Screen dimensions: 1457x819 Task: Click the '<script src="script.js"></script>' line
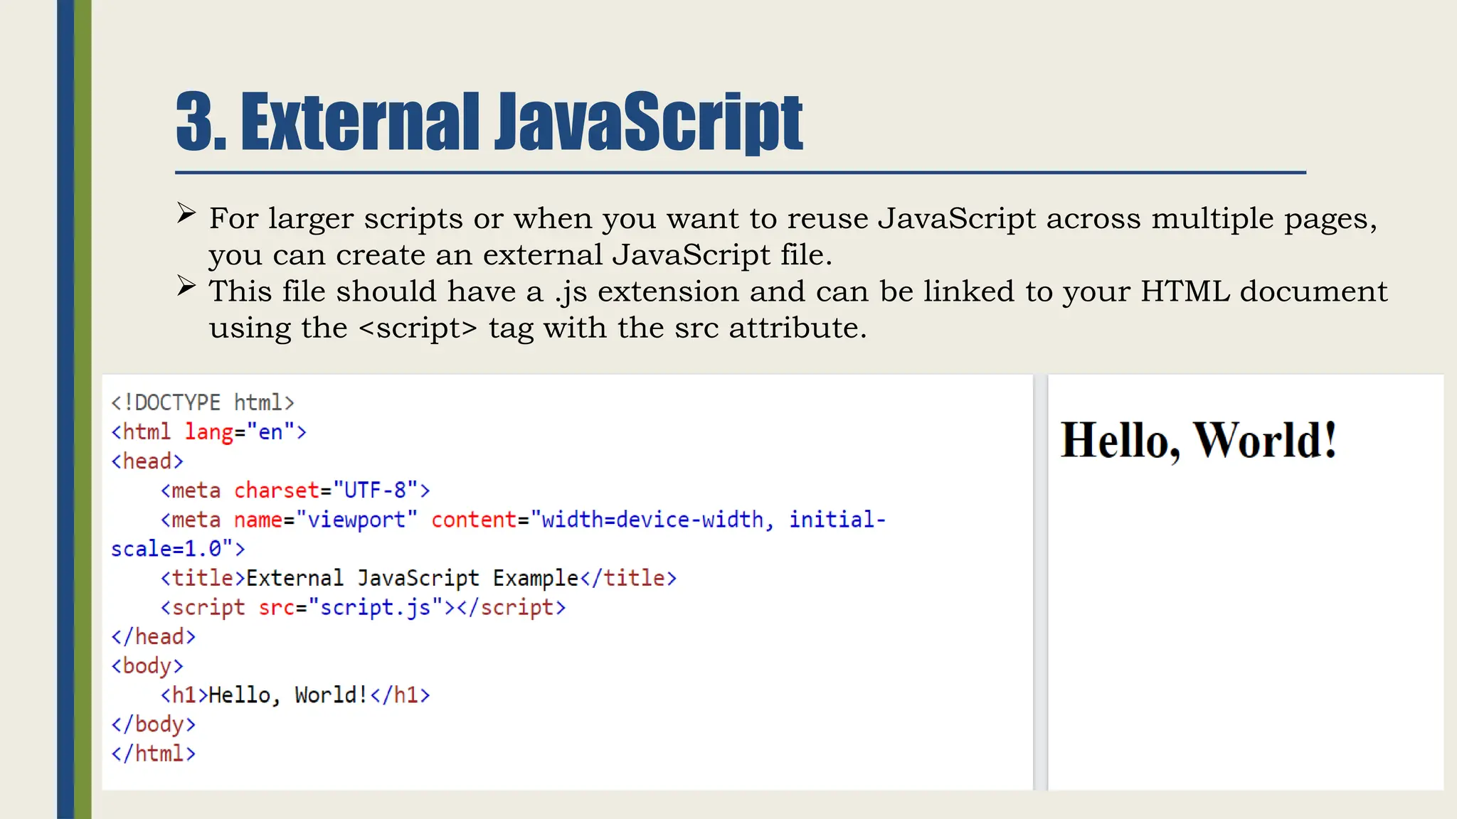click(363, 607)
